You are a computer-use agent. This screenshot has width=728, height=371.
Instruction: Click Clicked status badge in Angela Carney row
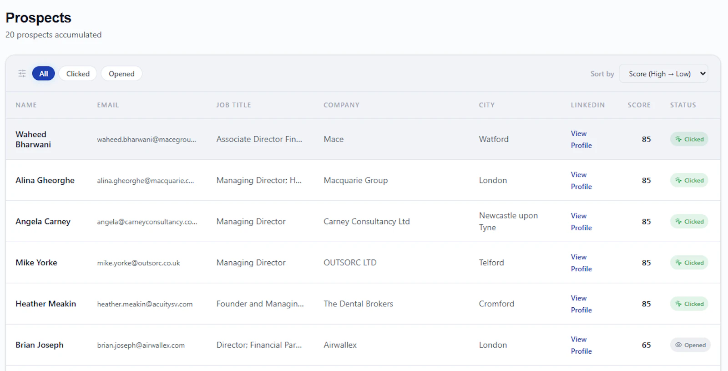click(x=689, y=222)
